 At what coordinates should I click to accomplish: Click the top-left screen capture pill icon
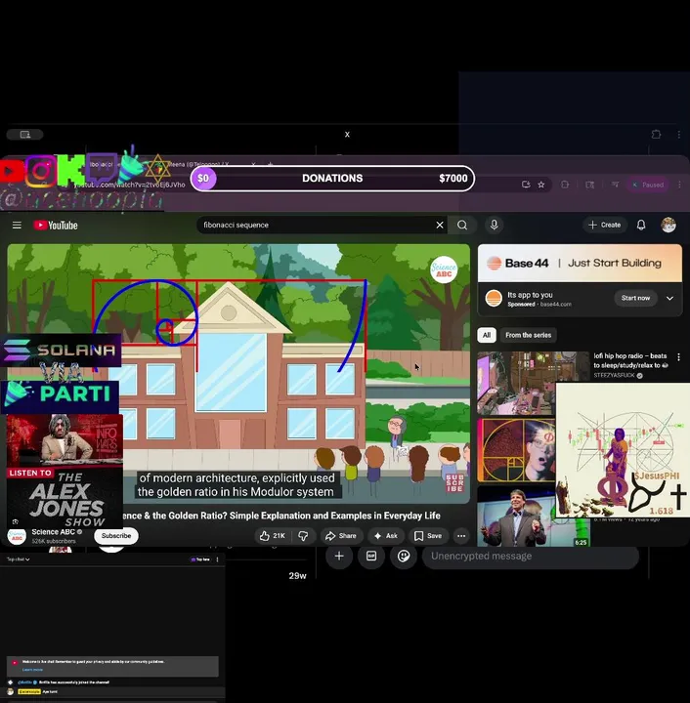click(x=24, y=135)
